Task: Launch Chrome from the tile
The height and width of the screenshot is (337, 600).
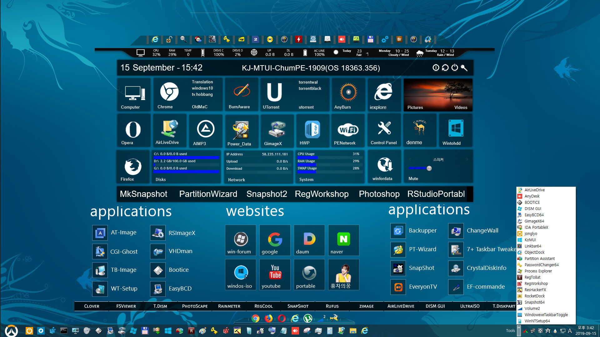Action: (169, 95)
